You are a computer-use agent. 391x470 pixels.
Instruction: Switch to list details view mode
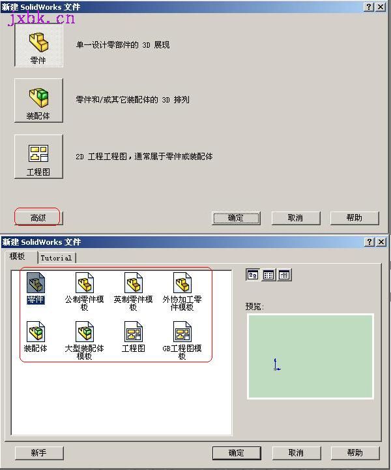tap(284, 275)
